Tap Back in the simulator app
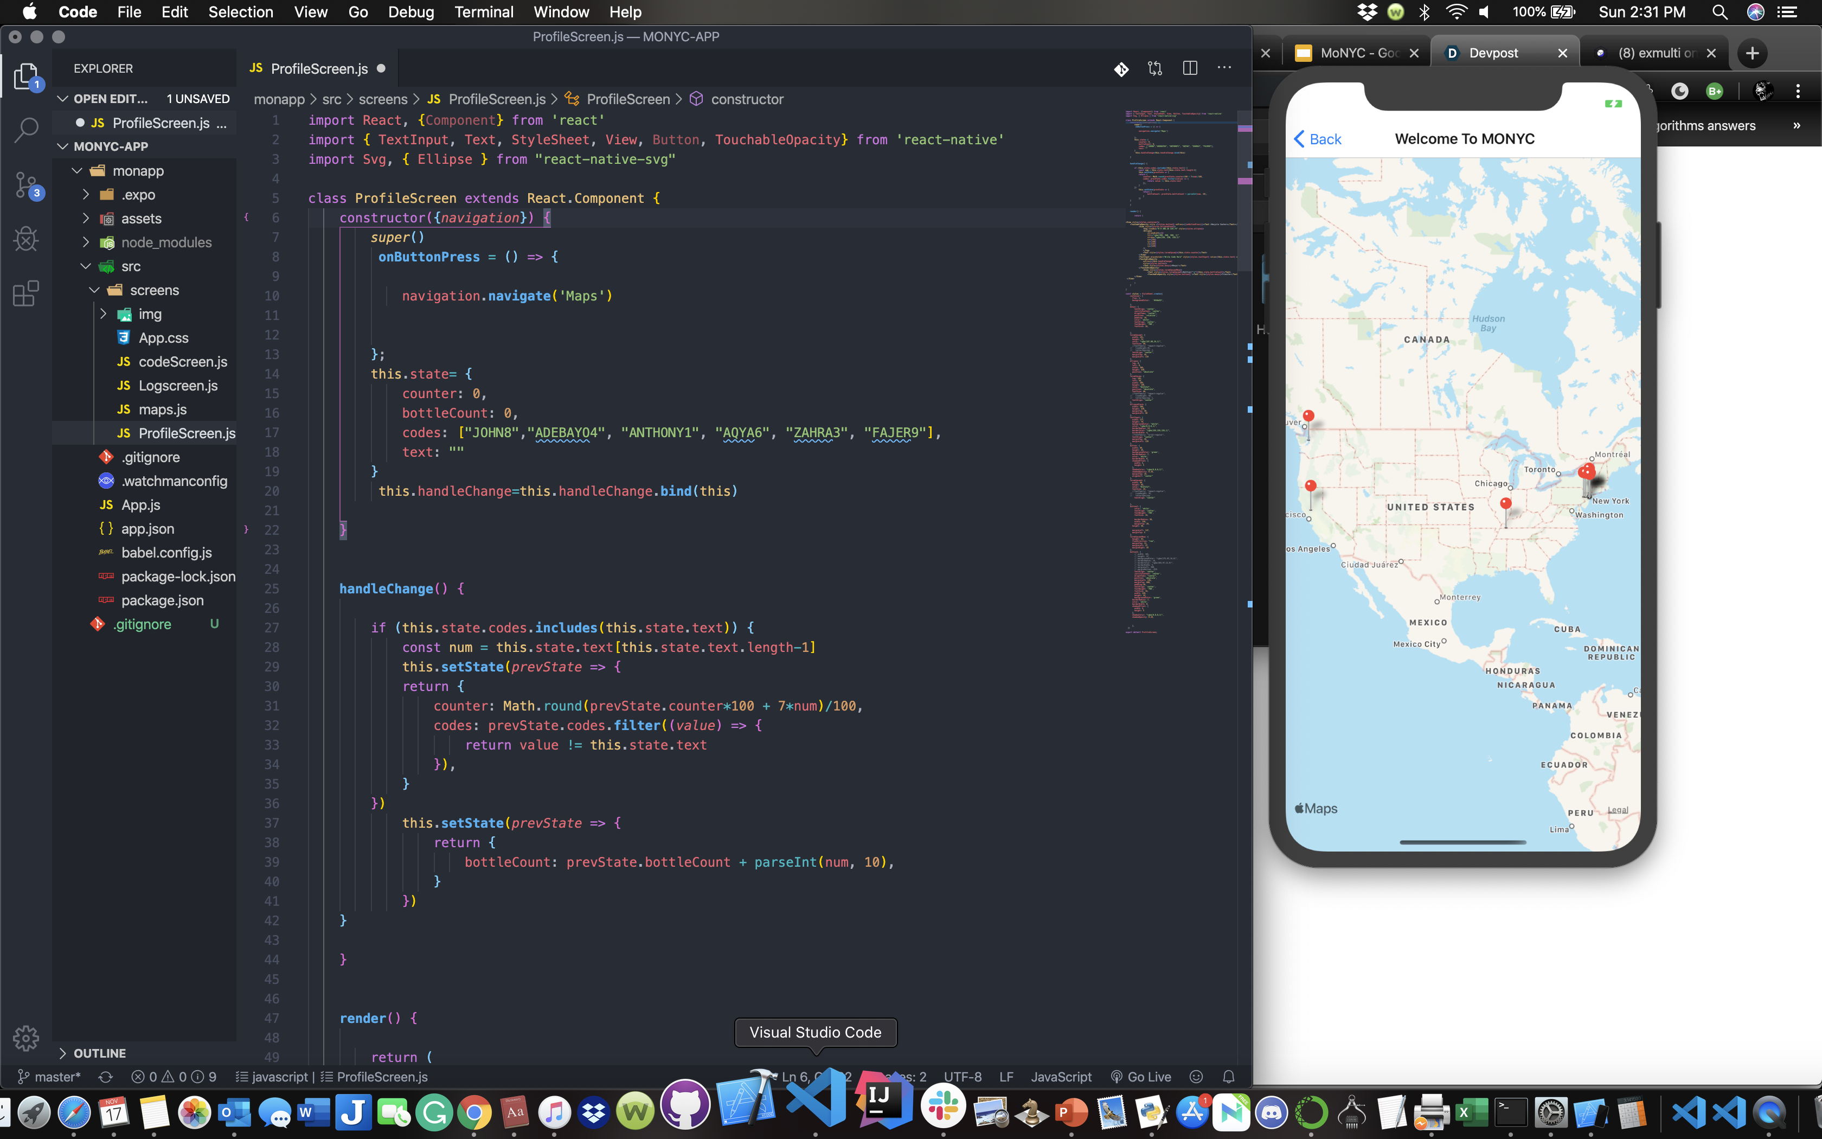 coord(1318,139)
